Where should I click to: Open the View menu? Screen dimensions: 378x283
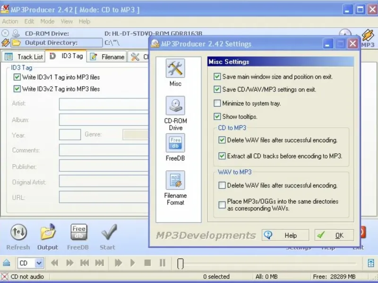(x=67, y=21)
